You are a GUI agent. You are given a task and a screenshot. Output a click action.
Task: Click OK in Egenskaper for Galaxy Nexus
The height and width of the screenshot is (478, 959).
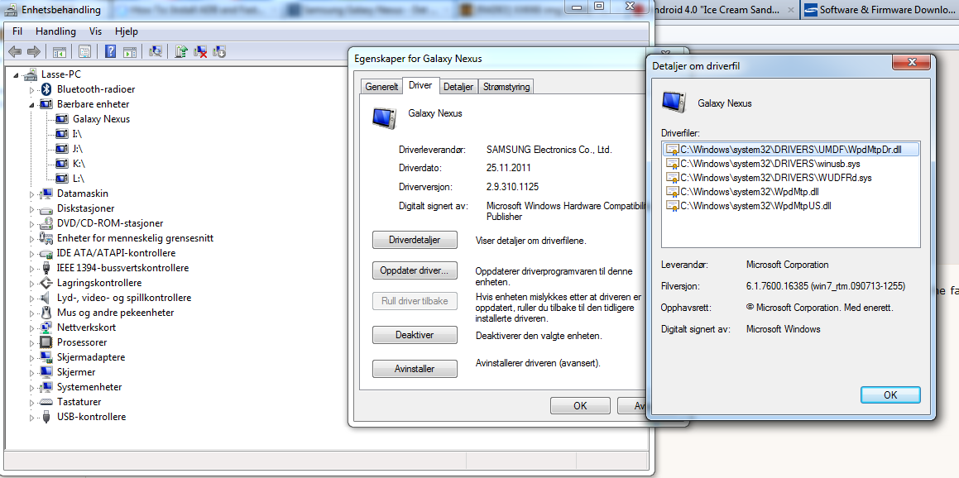pos(580,405)
